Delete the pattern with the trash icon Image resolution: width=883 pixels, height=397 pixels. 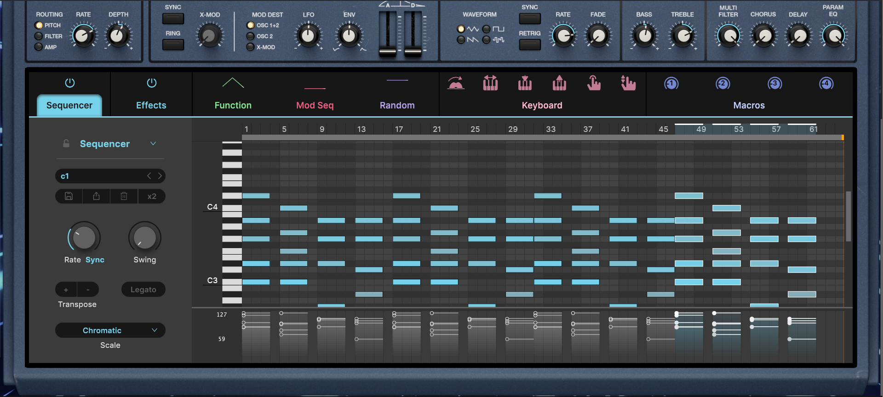coord(124,196)
